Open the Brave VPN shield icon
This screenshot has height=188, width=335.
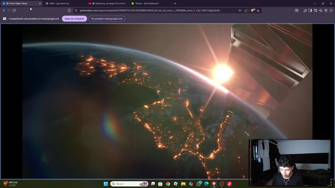tap(326, 10)
